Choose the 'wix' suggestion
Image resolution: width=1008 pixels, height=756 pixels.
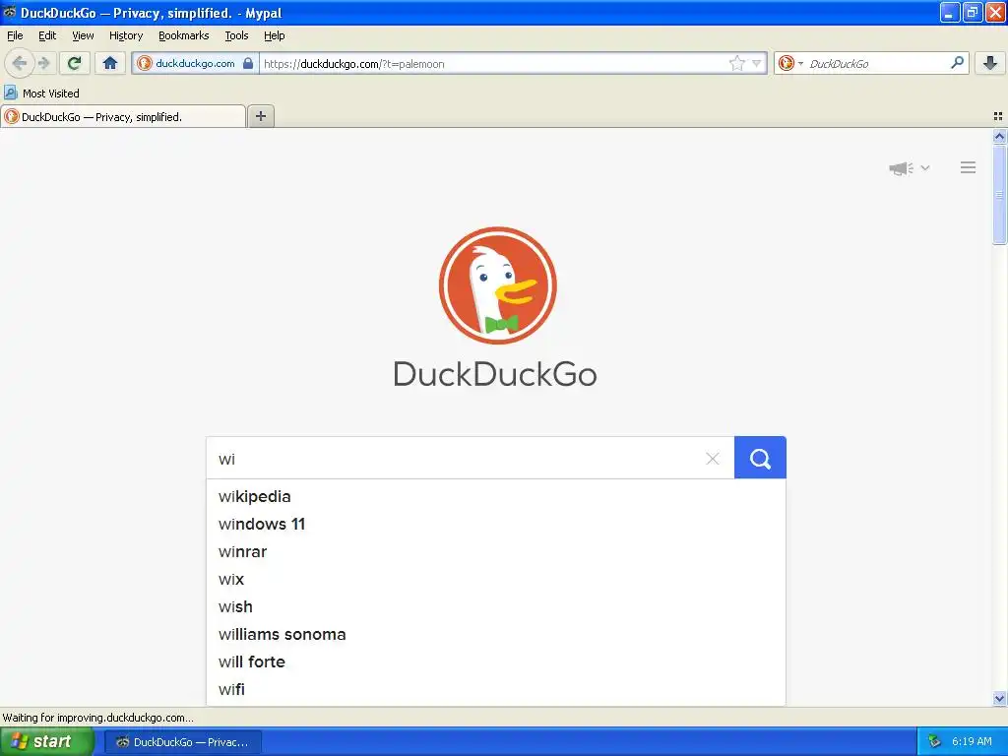coord(496,579)
